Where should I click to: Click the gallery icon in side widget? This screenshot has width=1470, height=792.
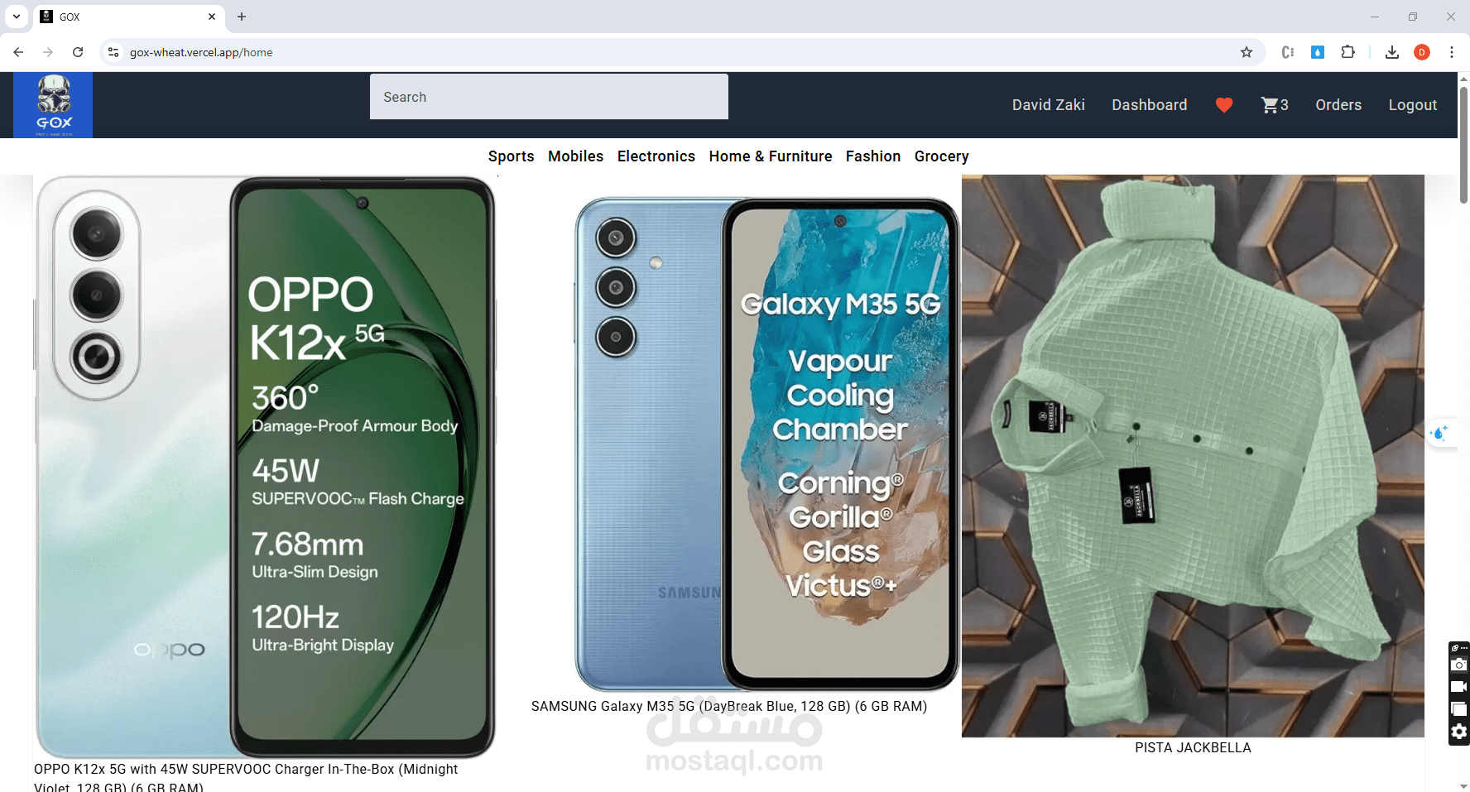[x=1459, y=709]
